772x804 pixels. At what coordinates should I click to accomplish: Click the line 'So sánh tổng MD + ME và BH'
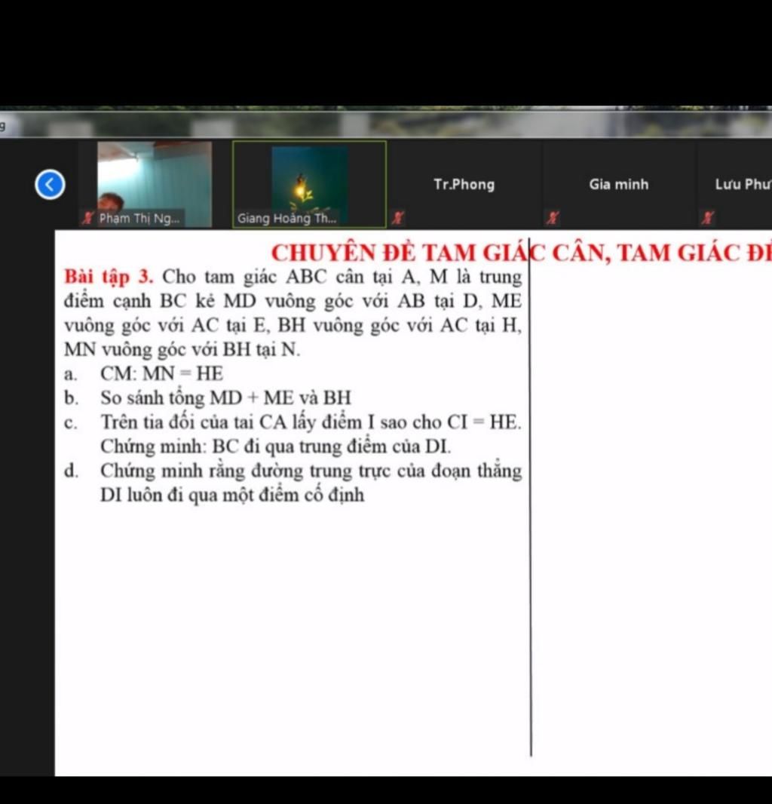[x=225, y=398]
